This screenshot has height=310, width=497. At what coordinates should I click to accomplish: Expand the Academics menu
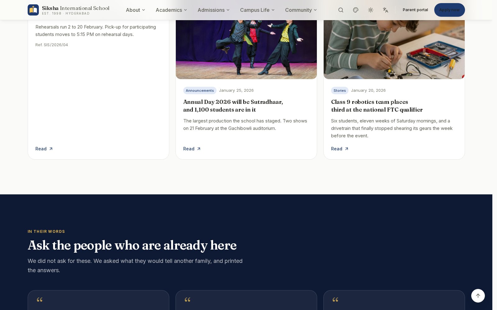pyautogui.click(x=171, y=10)
